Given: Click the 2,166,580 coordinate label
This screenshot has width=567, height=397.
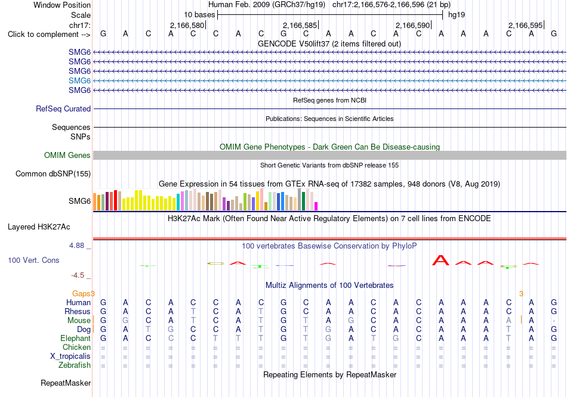Looking at the screenshot, I should [187, 25].
